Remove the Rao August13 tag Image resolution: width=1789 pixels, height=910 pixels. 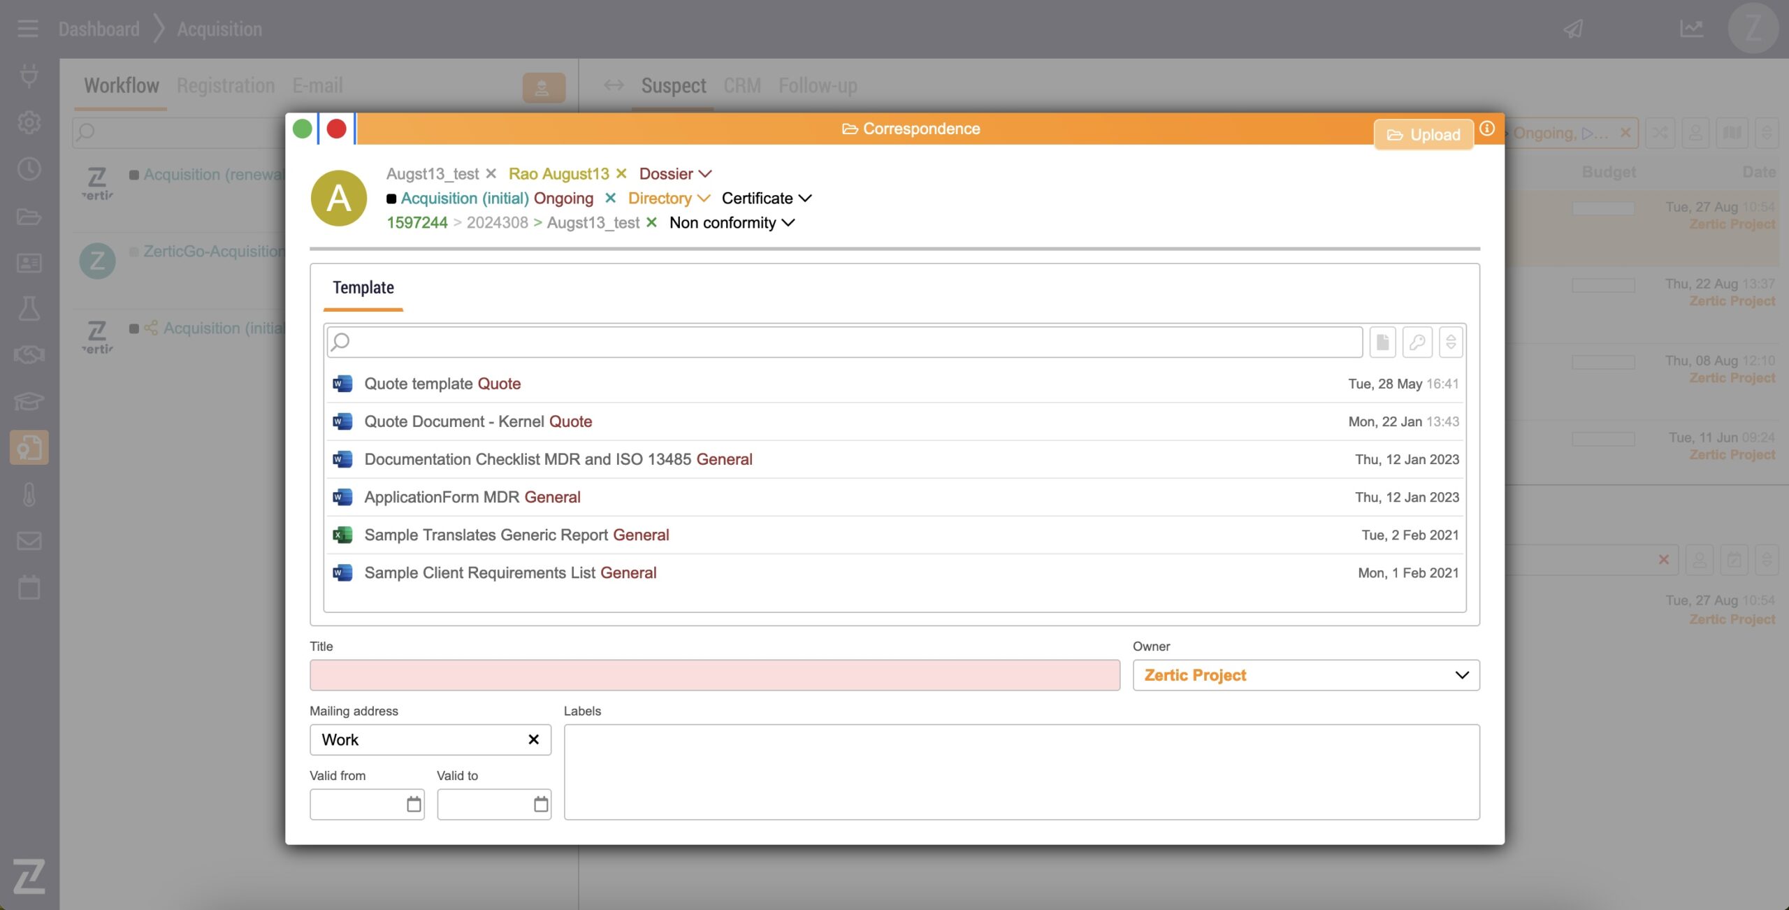pos(621,173)
